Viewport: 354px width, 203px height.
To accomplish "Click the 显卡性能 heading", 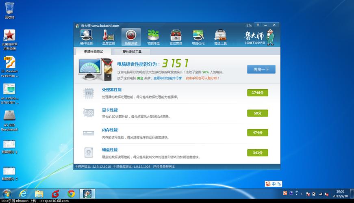I will click(x=110, y=110).
